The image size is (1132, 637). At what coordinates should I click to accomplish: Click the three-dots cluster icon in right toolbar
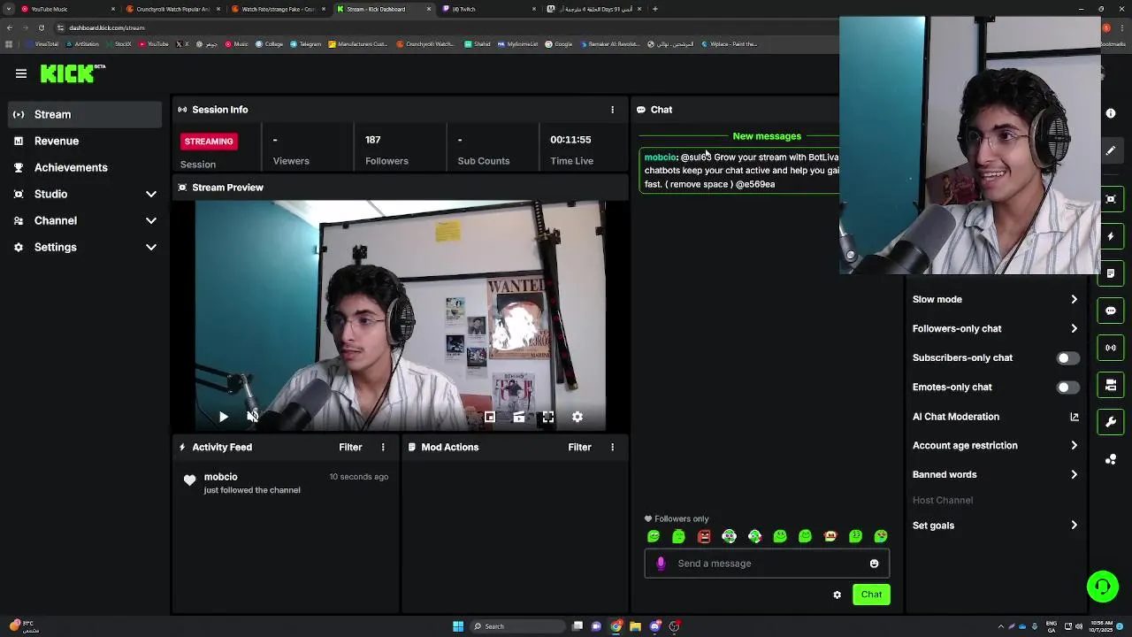point(1111,459)
